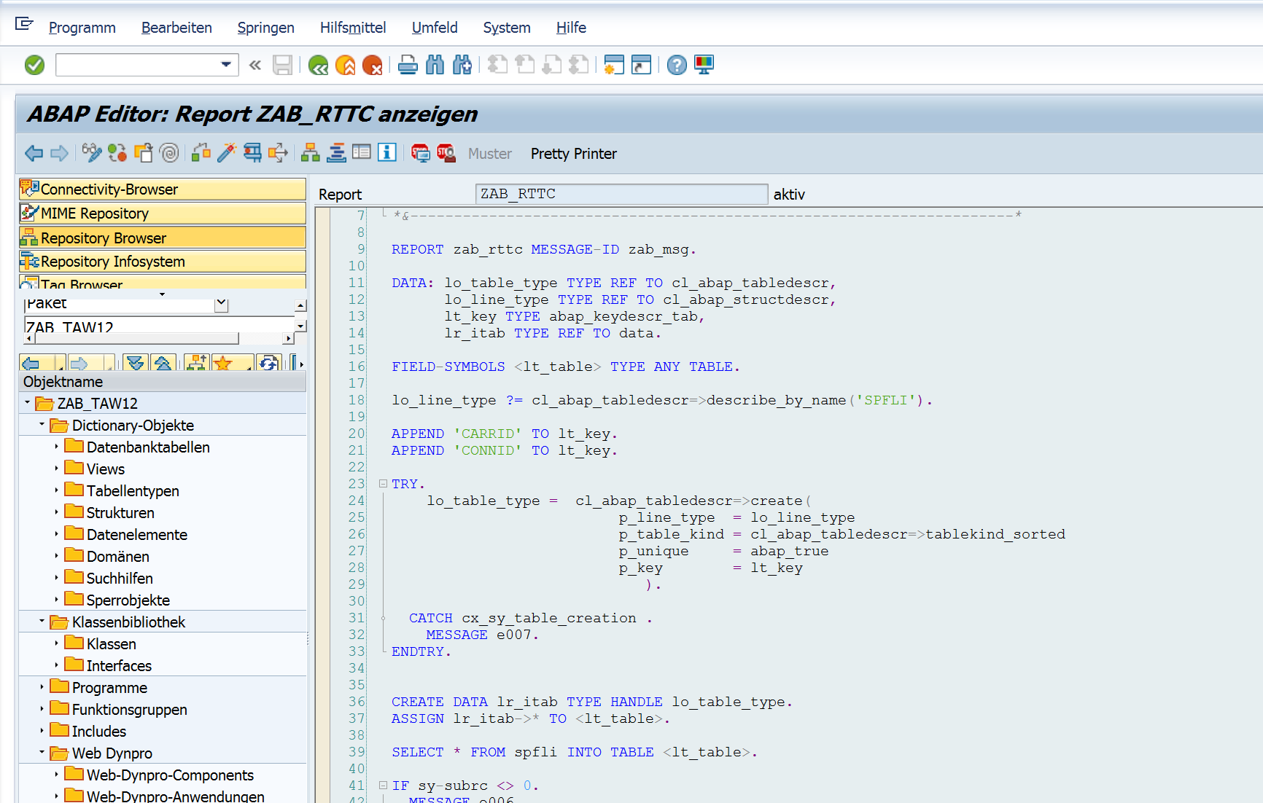
Task: Select the Strukturen tree item
Action: (x=120, y=513)
